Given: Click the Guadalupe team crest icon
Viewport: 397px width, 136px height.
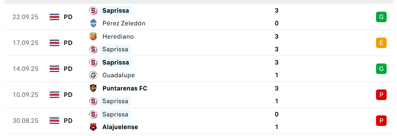Looking at the screenshot, I should [93, 75].
